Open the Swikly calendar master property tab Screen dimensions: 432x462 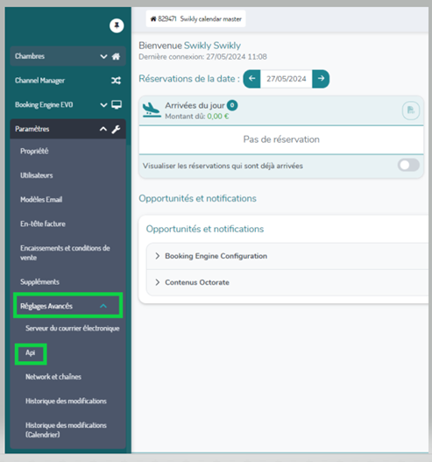pos(195,19)
